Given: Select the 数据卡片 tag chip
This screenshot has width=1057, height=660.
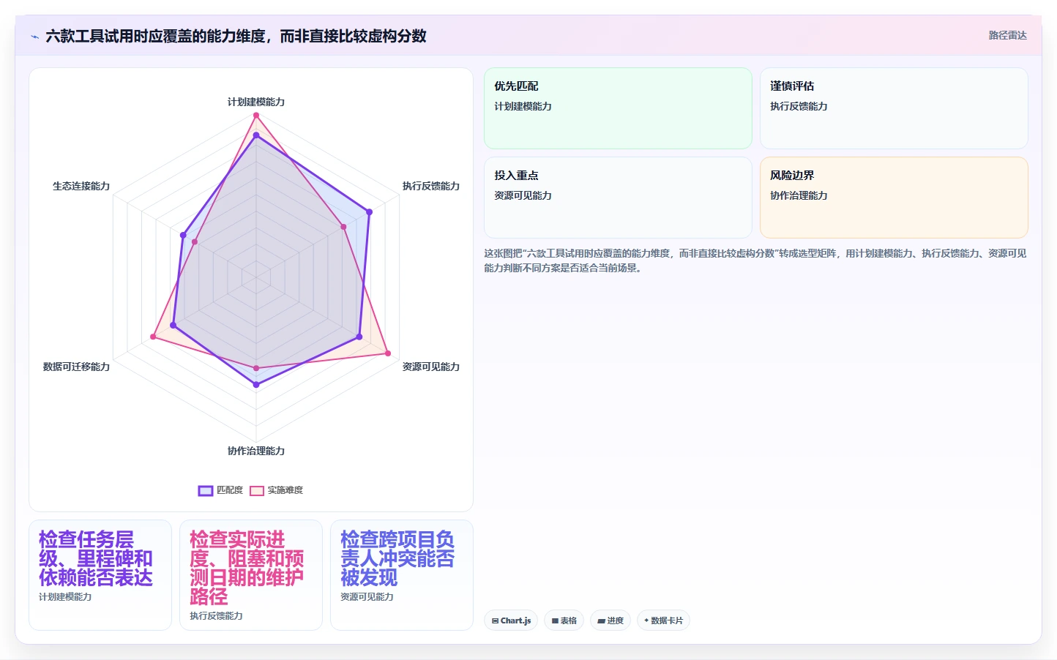Looking at the screenshot, I should point(663,620).
